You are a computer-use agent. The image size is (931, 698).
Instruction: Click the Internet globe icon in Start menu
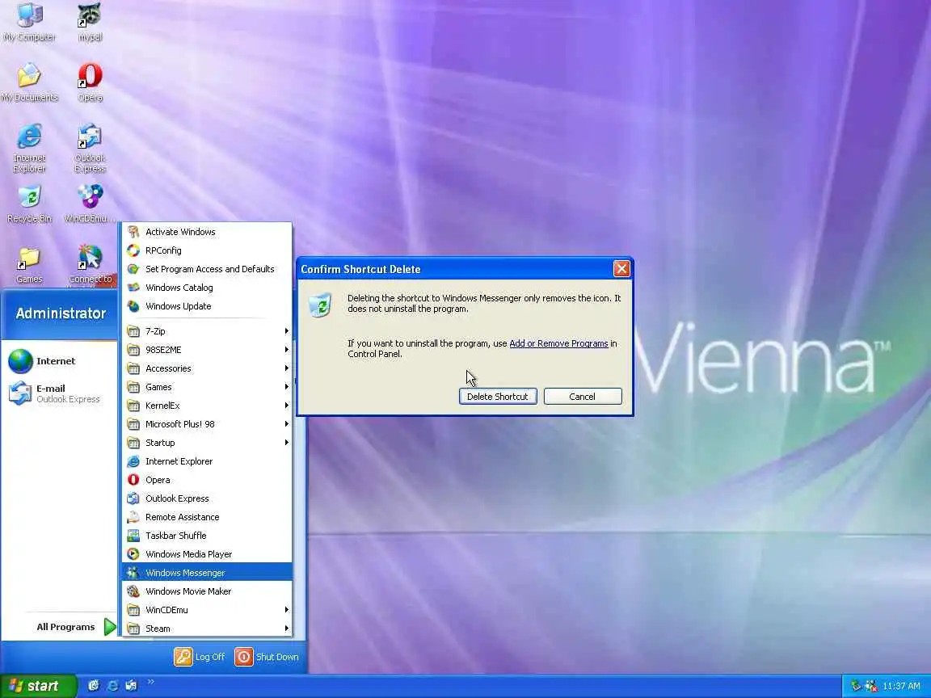coord(20,361)
